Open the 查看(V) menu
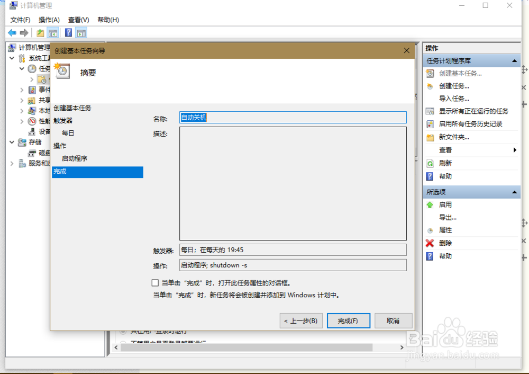 pyautogui.click(x=77, y=19)
